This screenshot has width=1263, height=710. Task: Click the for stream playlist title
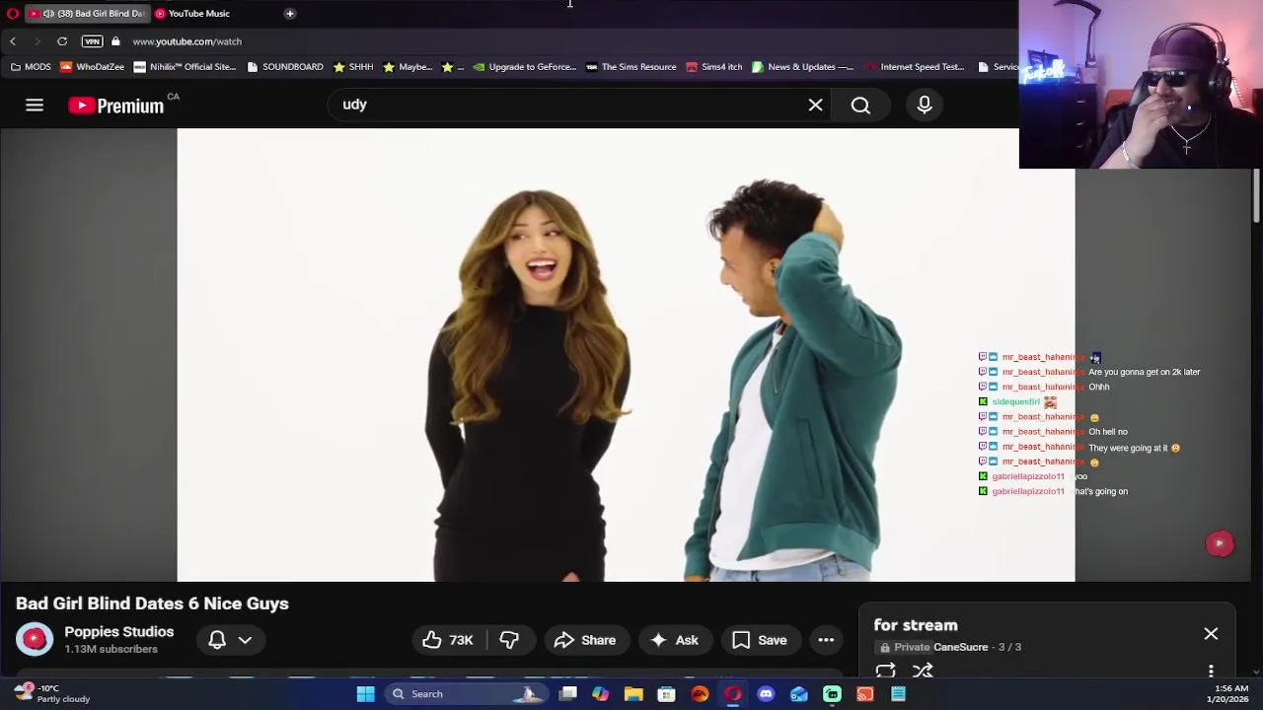click(916, 625)
